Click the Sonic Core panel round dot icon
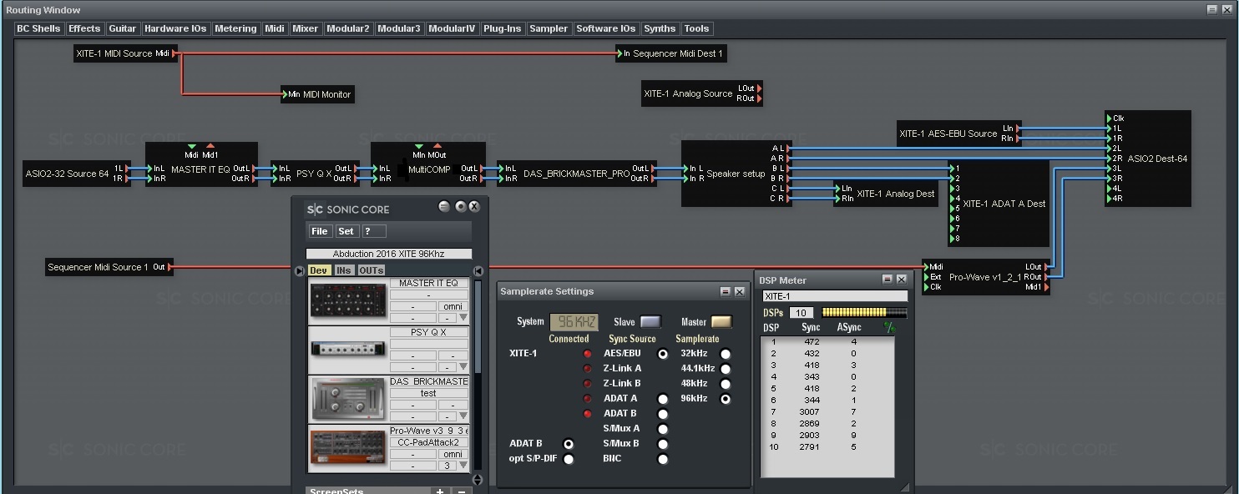Screen dimensions: 1239x494 459,206
